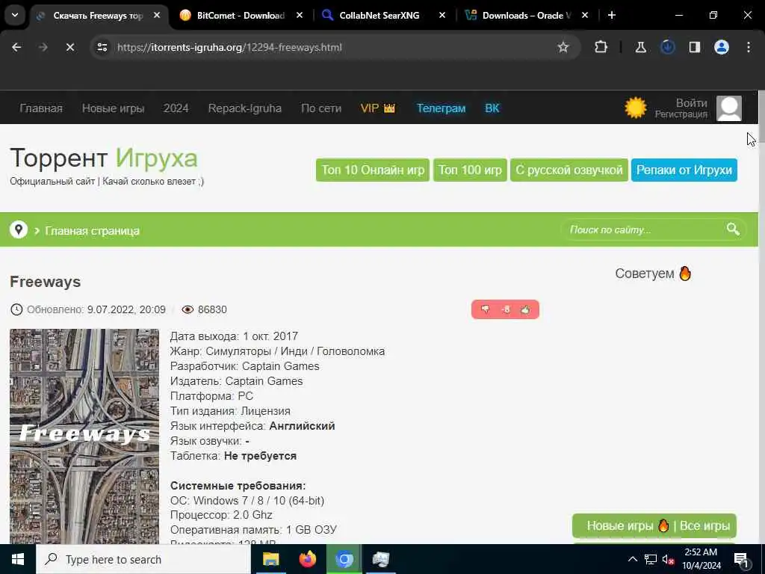Viewport: 765px width, 574px height.
Task: Click the address bar URL
Action: (229, 47)
